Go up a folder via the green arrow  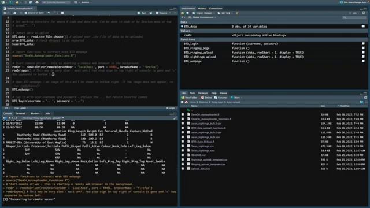(x=188, y=110)
